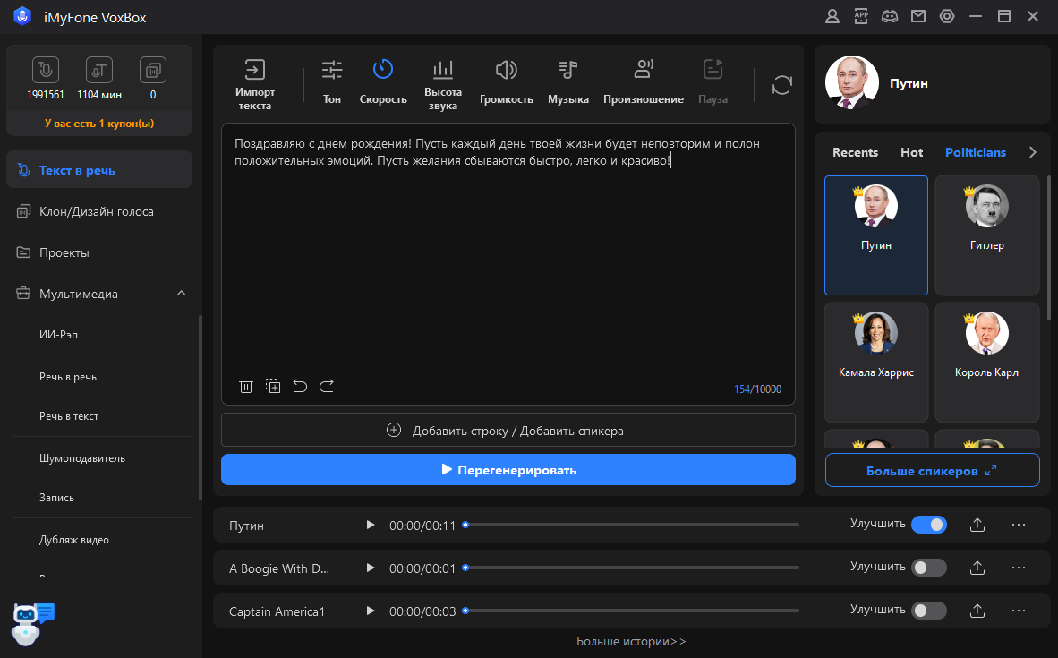Click the Больше спикеров button
The image size is (1058, 658).
pyautogui.click(x=932, y=470)
